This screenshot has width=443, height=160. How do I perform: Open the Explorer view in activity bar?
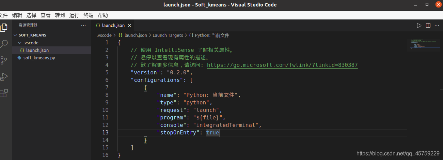click(3, 27)
